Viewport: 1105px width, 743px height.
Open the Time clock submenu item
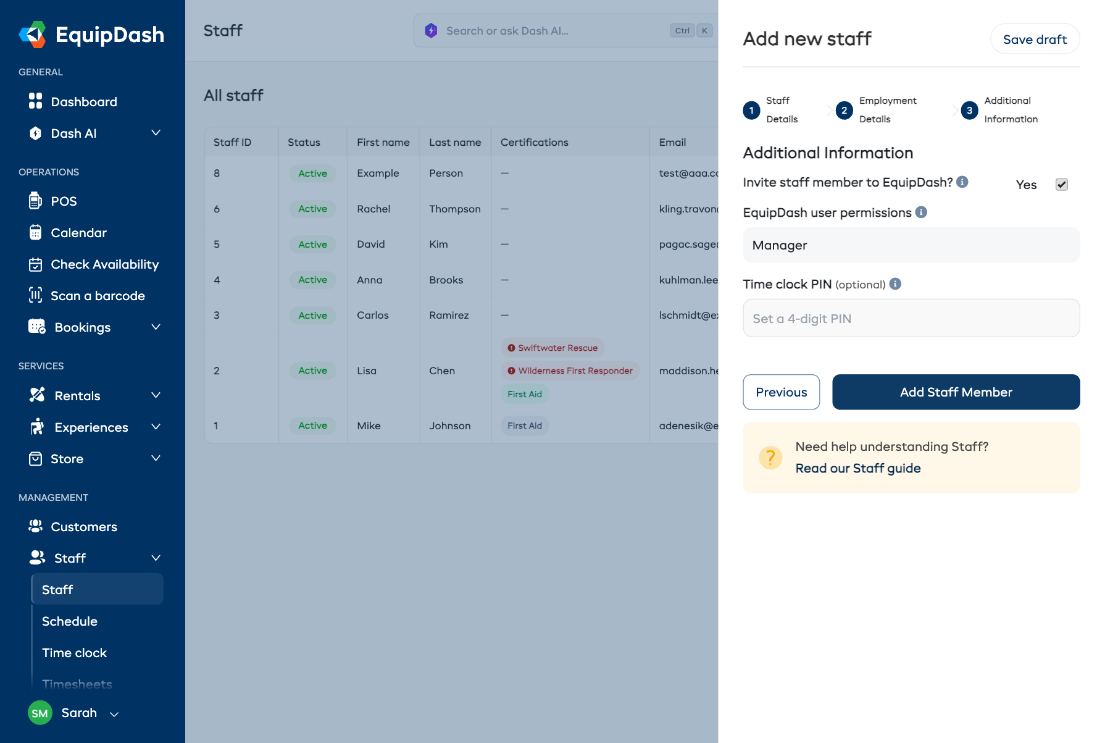[x=74, y=652]
